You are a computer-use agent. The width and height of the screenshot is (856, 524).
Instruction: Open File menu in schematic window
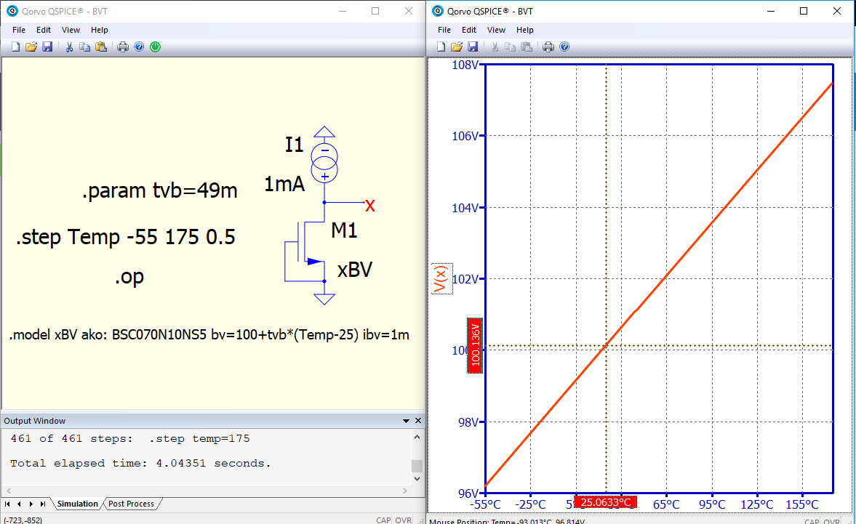point(19,30)
